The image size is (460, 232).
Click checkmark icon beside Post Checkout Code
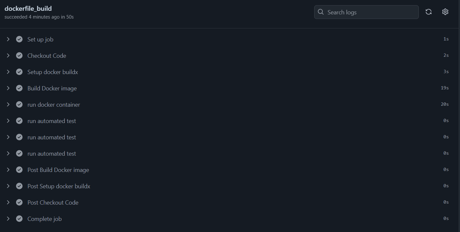pos(19,202)
